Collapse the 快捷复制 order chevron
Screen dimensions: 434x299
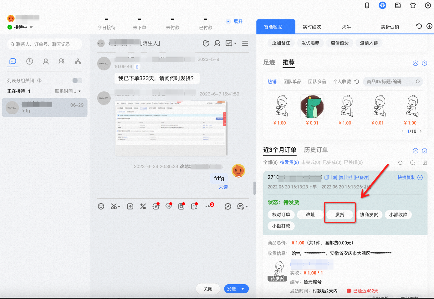pos(420,178)
